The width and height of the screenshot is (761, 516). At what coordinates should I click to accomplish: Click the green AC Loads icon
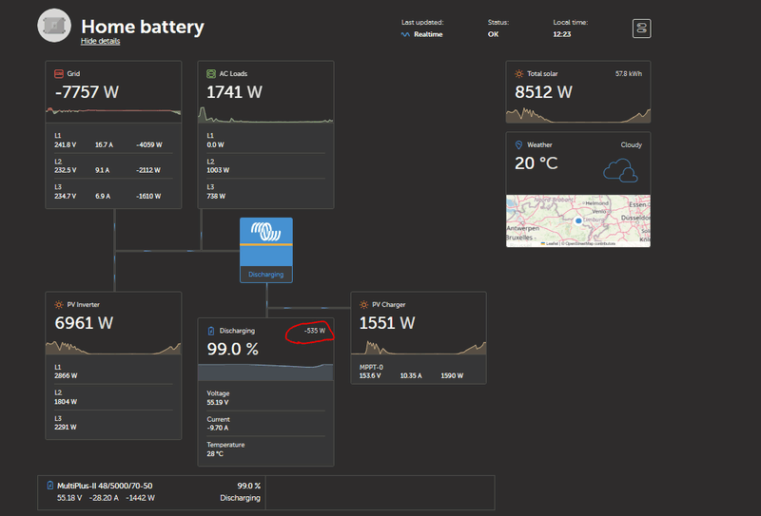[211, 74]
